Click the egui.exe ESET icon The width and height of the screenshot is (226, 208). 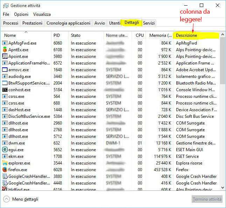(5, 150)
